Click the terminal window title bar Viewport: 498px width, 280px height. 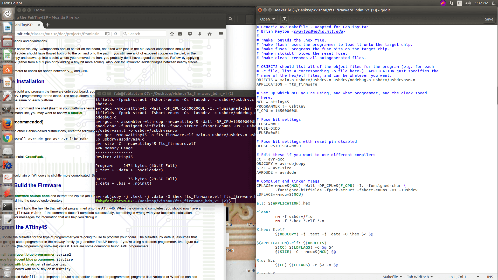tap(176, 93)
